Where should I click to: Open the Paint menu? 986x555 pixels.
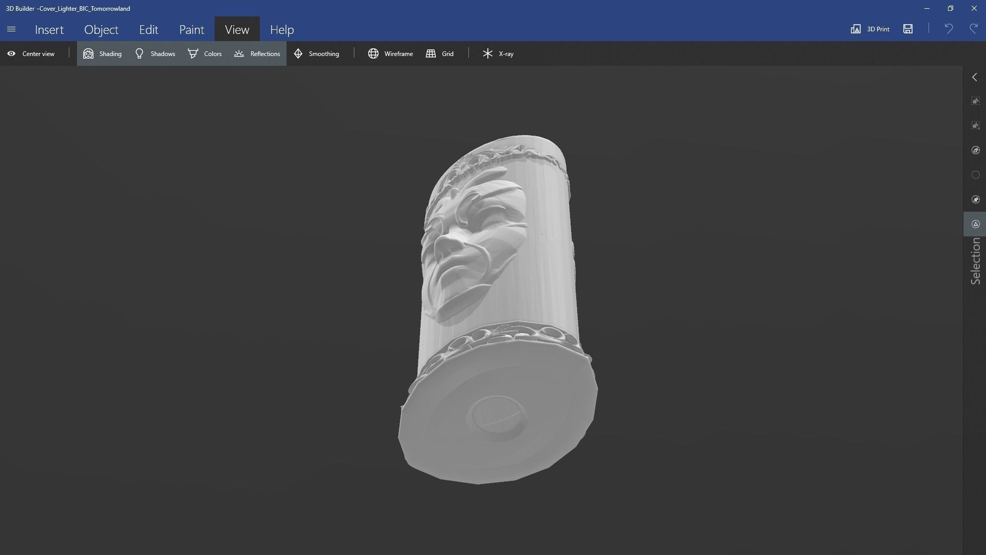(192, 29)
